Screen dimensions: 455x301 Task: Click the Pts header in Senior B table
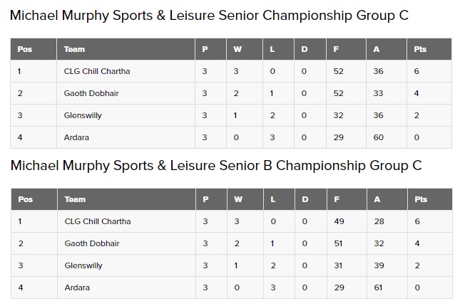click(x=421, y=199)
